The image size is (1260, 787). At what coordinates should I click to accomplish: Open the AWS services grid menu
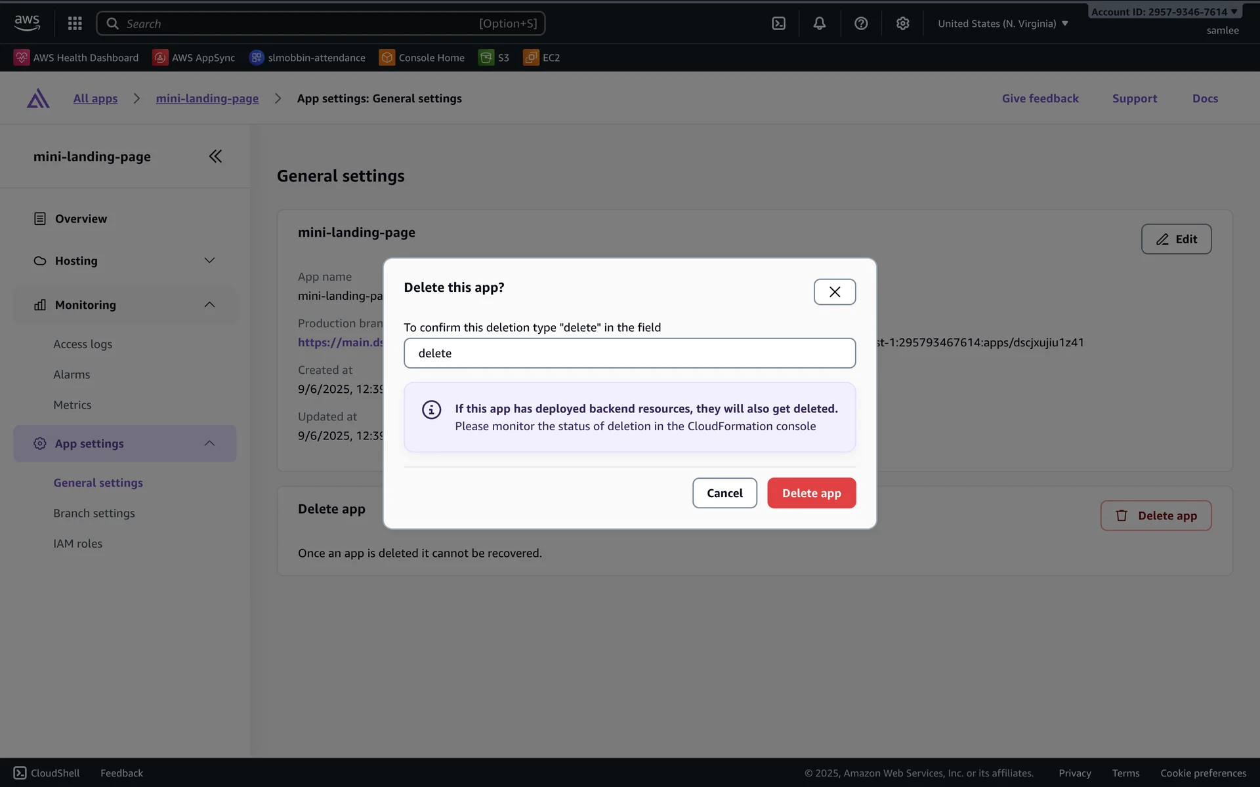coord(75,24)
